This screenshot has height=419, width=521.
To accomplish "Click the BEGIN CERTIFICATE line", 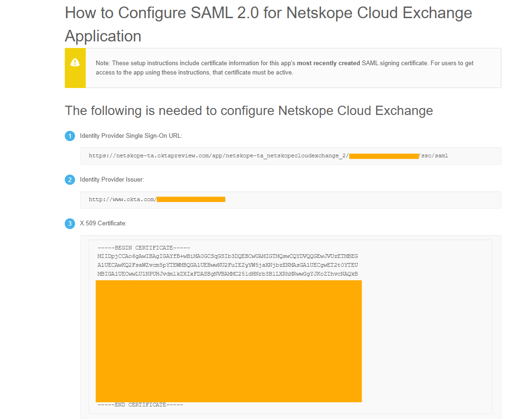I will [144, 248].
